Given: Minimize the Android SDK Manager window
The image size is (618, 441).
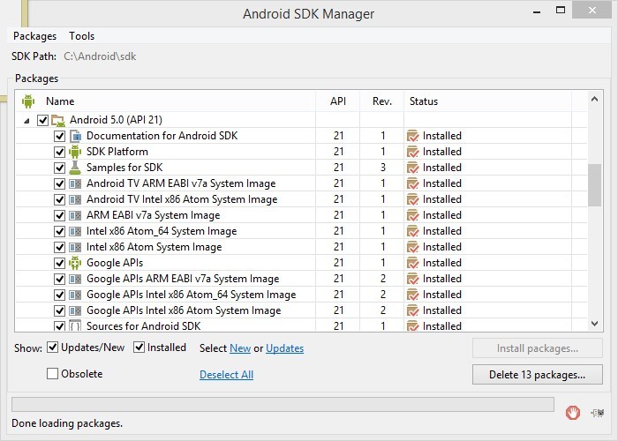Looking at the screenshot, I should (x=537, y=11).
